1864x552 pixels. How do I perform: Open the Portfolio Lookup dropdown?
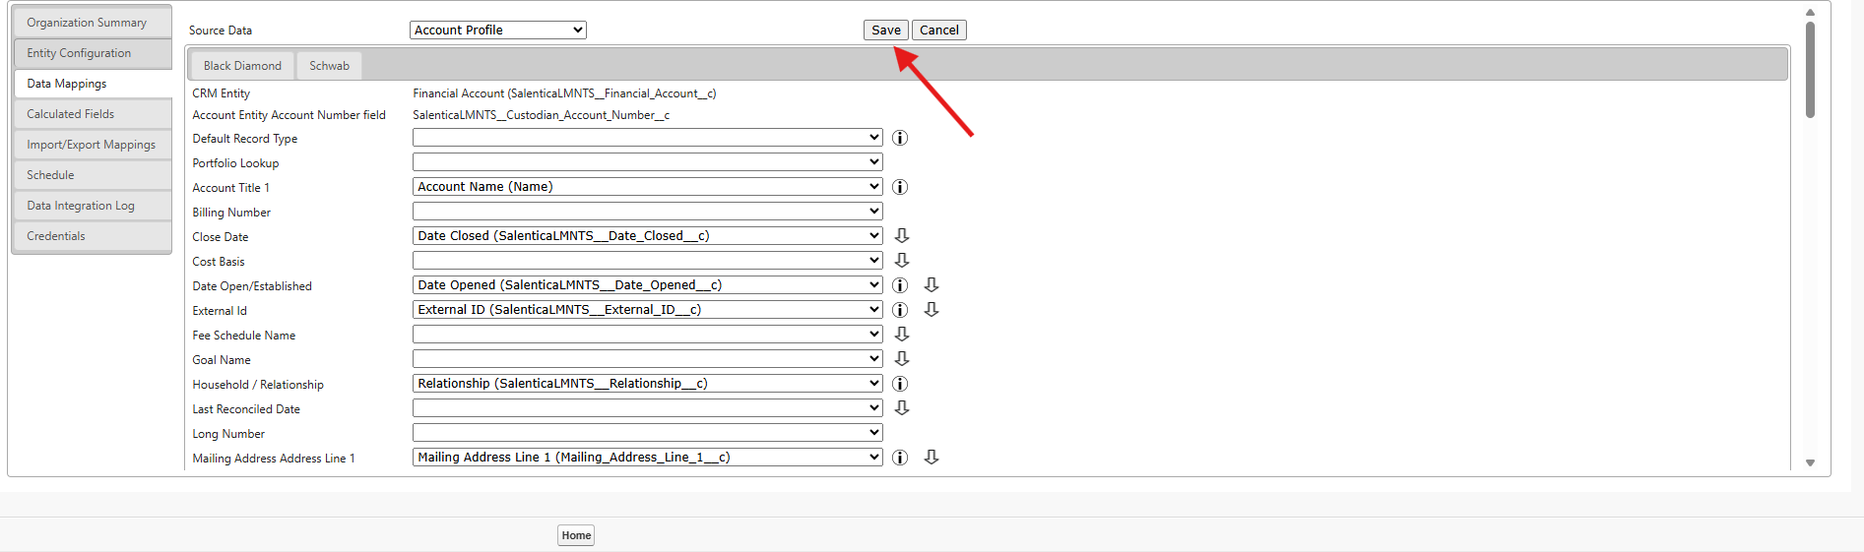(647, 162)
